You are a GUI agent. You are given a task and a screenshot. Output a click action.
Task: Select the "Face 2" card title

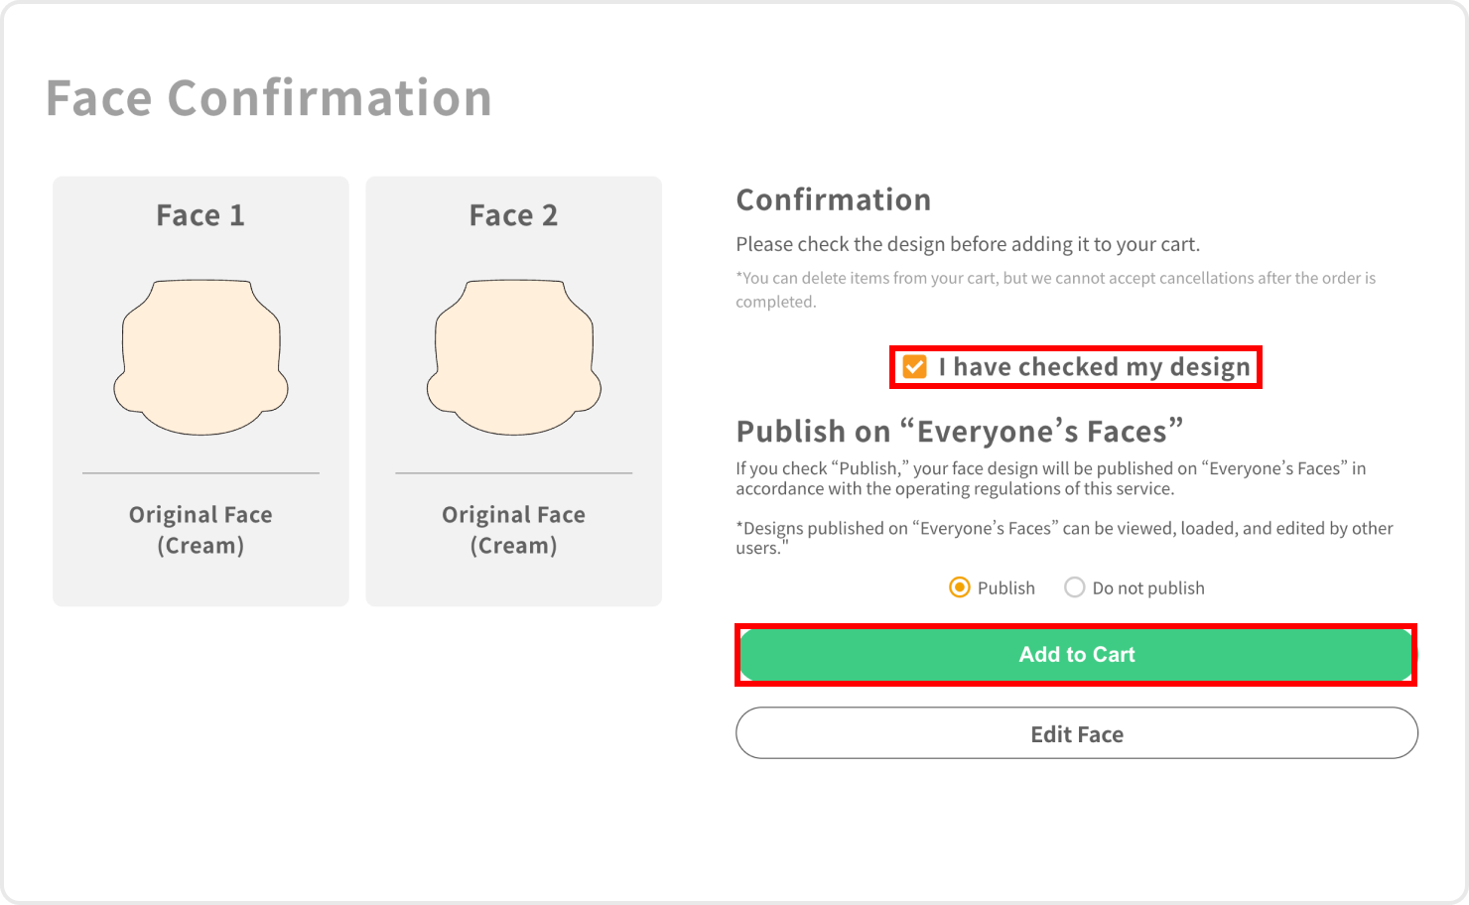point(513,215)
